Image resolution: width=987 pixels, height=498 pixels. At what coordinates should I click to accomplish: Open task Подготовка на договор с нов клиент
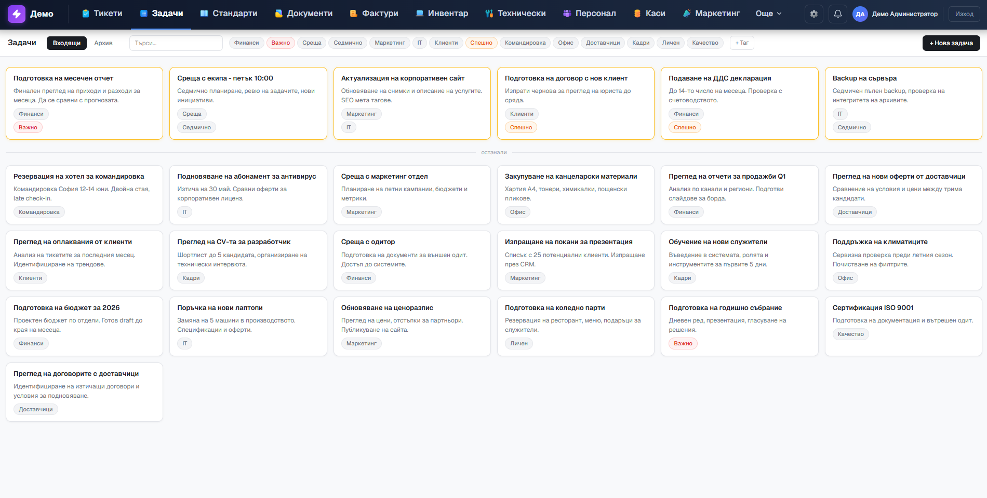[576, 103]
